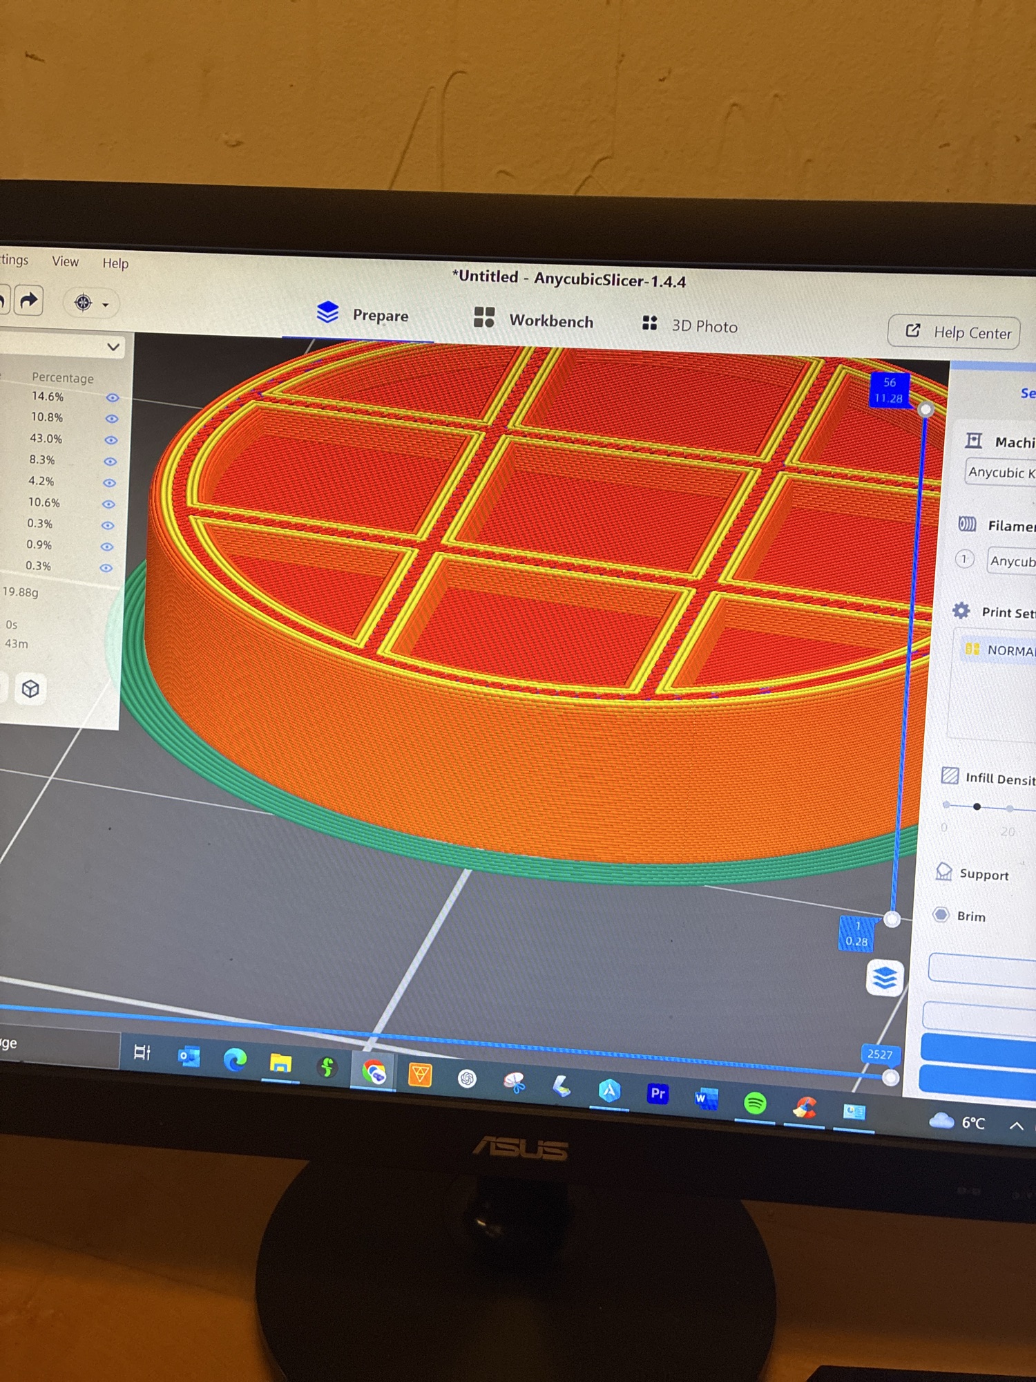
Task: Switch to the Workbench tab
Action: pyautogui.click(x=534, y=321)
